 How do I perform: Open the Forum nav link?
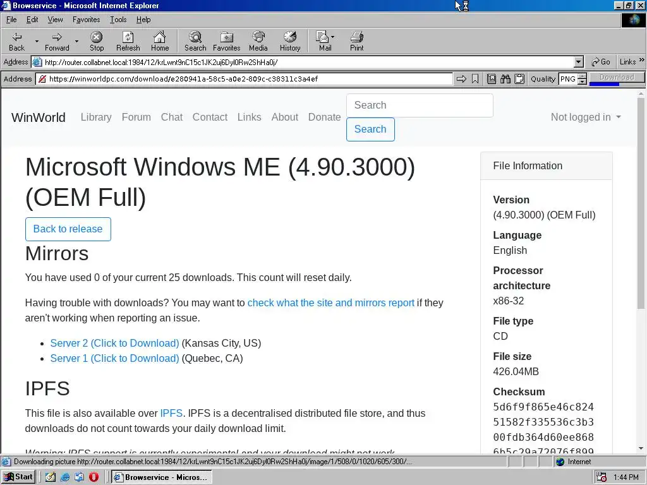[136, 117]
